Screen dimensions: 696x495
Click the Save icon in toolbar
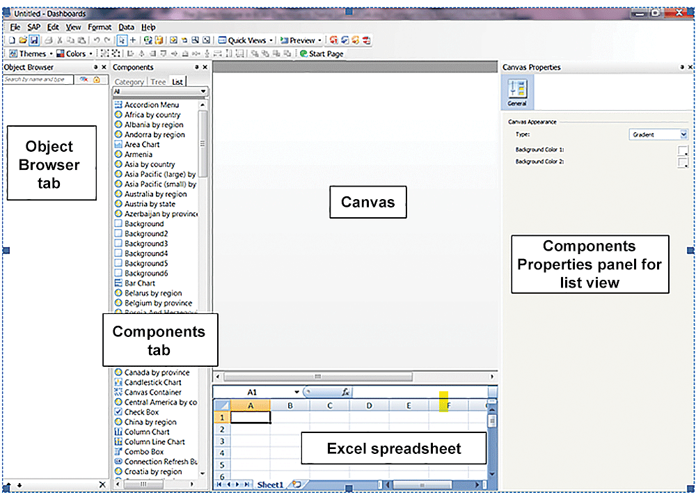[34, 40]
